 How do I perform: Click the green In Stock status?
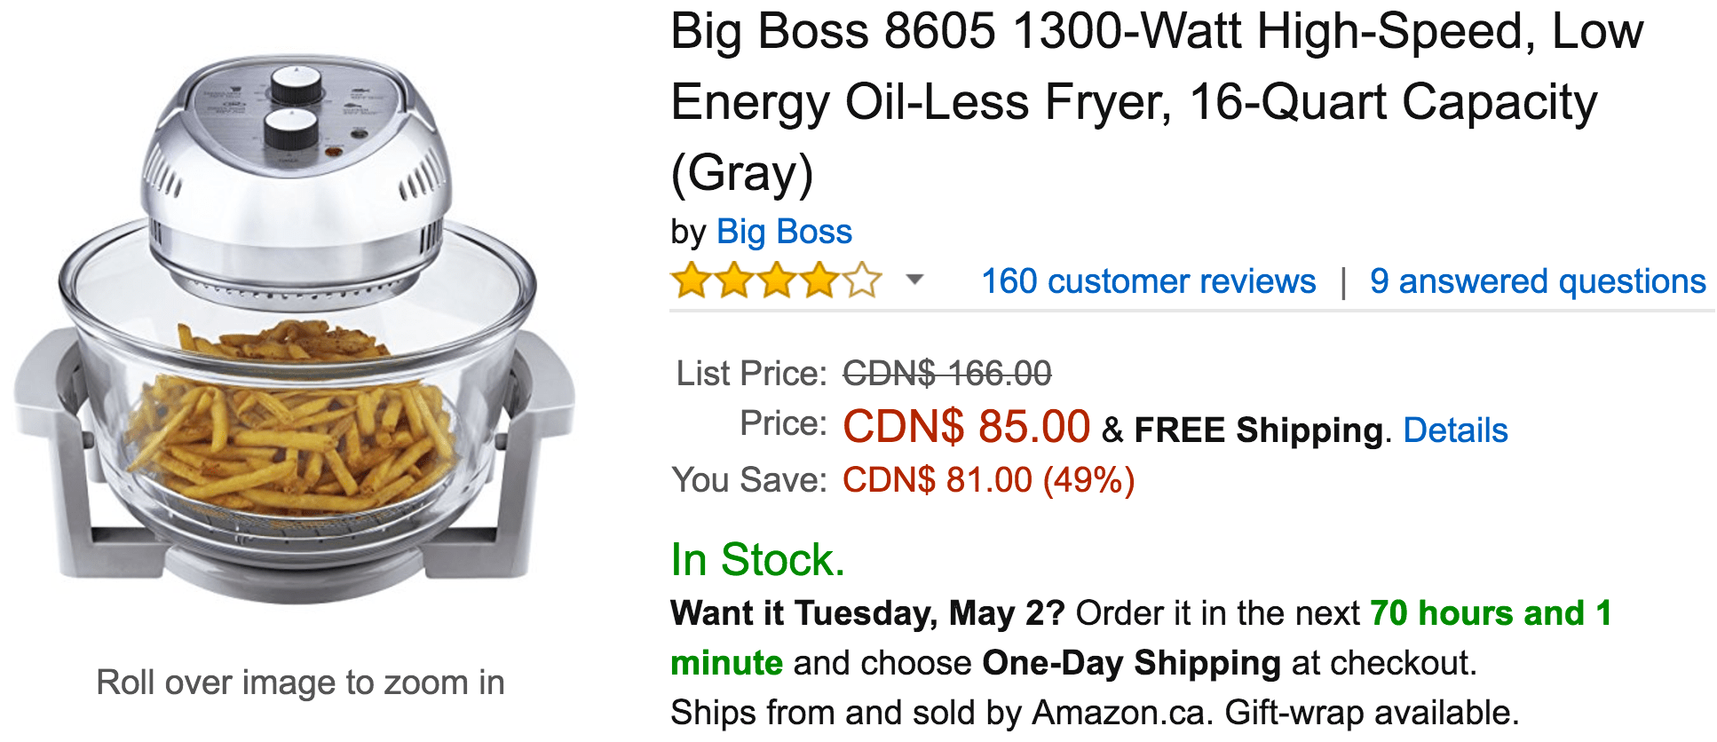coord(757,560)
